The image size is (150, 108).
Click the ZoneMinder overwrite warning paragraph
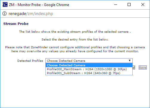pyautogui.click(x=75, y=49)
